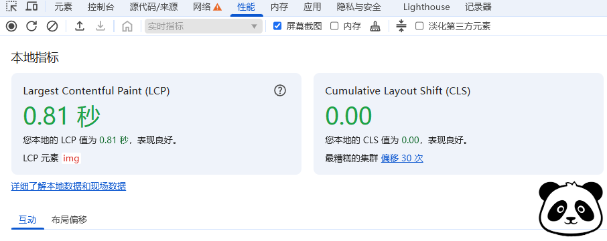Switch to the Lighthouse tab
Viewport: 607px width, 241px height.
pyautogui.click(x=426, y=7)
